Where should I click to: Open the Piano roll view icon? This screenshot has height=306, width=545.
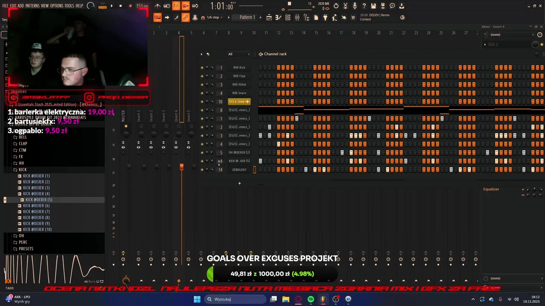(278, 17)
